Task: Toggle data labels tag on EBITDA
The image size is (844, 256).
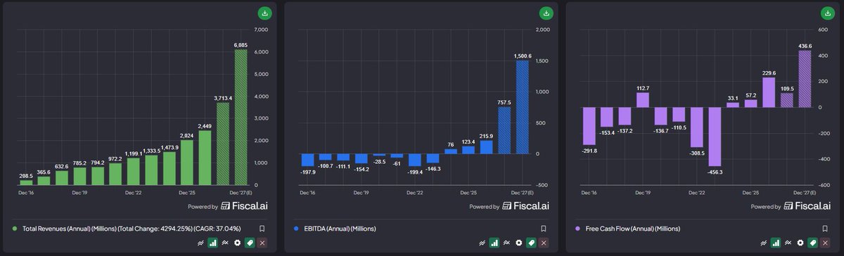Action: 531,243
